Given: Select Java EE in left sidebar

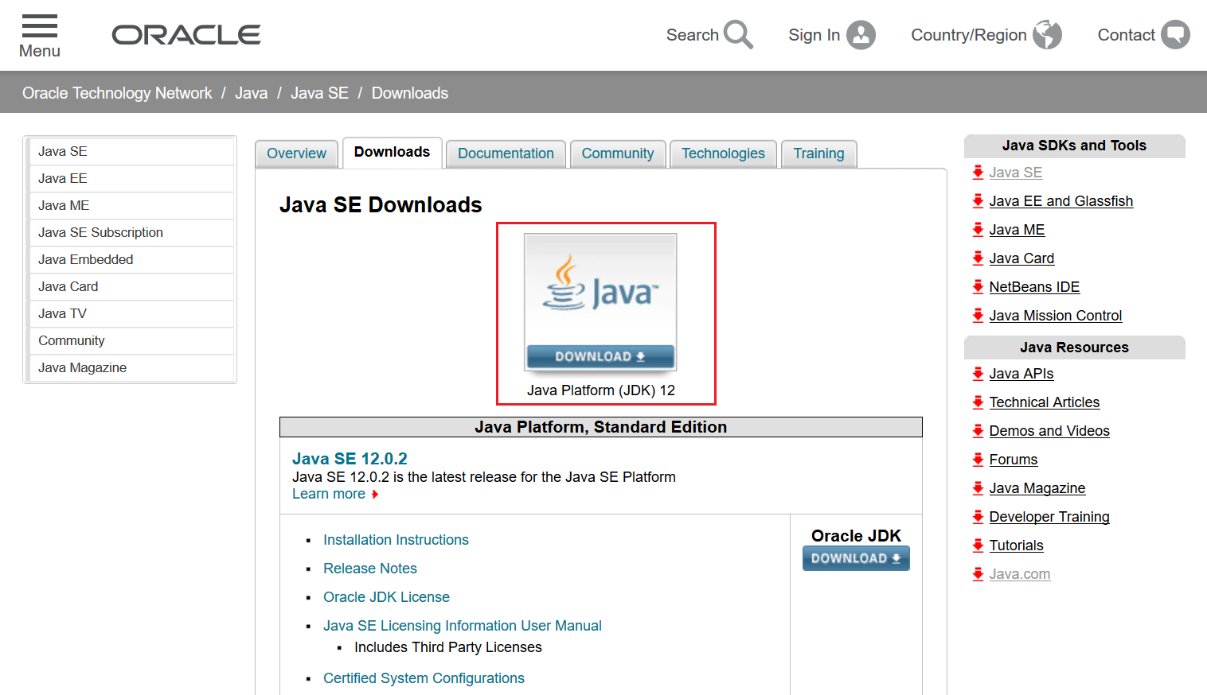Looking at the screenshot, I should 130,178.
